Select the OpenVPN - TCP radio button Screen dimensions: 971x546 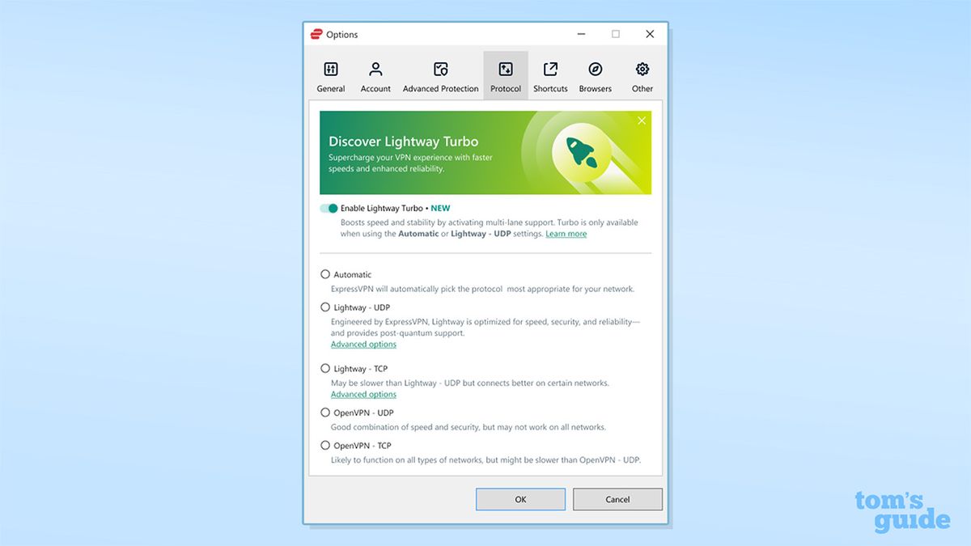325,445
